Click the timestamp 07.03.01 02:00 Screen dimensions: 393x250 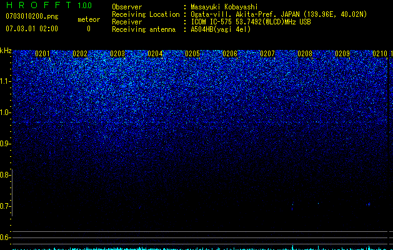(32, 29)
